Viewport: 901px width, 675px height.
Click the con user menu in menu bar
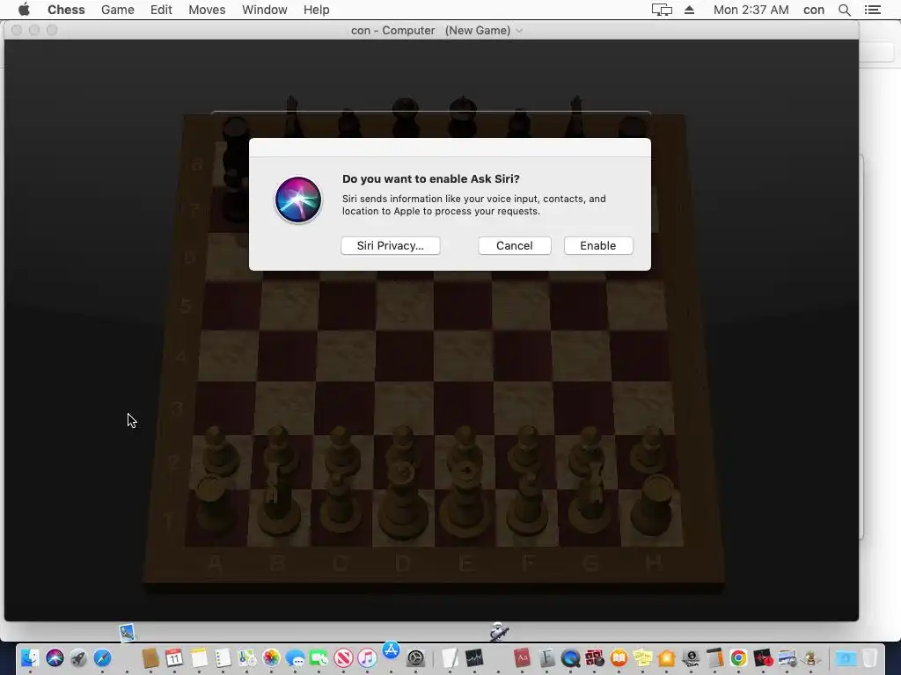pos(814,10)
